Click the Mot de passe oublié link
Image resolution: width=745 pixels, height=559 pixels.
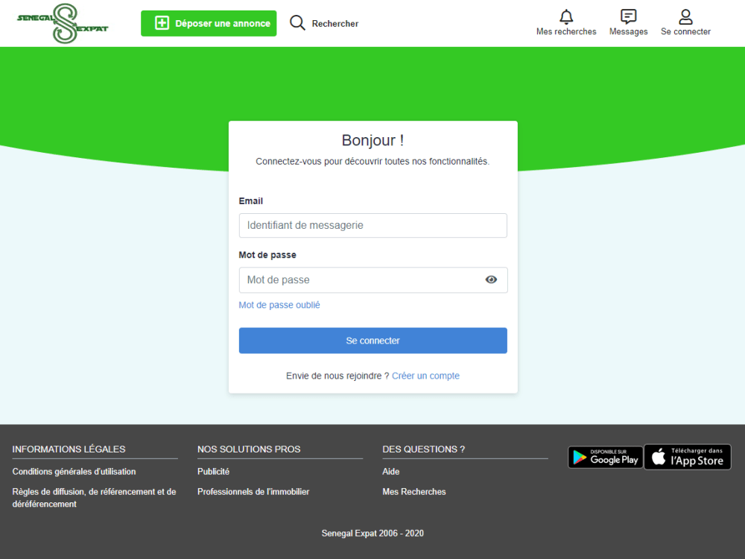[279, 305]
